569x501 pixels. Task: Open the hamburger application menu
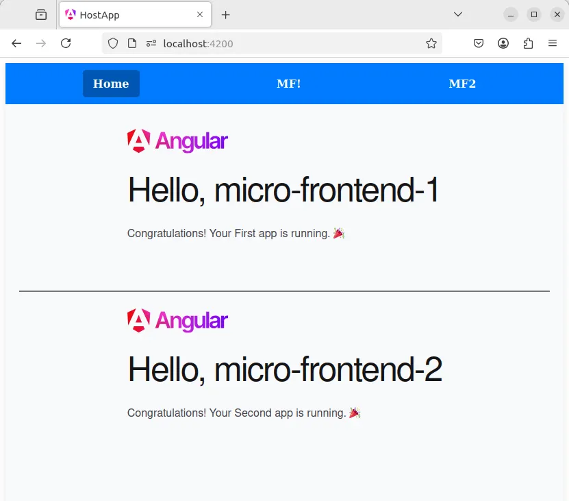click(x=553, y=42)
